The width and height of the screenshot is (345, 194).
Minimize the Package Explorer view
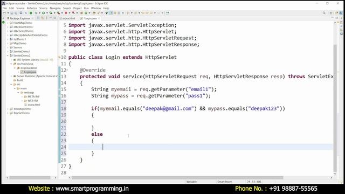tap(50, 18)
